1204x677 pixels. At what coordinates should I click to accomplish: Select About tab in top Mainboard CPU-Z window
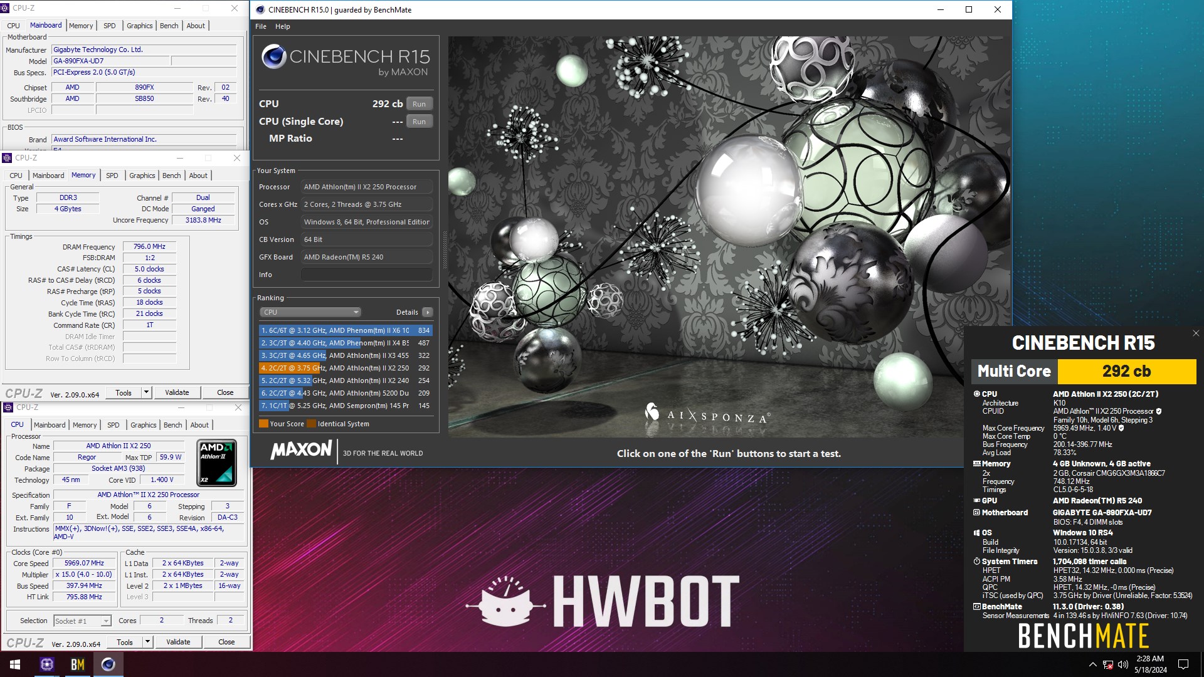coord(196,26)
